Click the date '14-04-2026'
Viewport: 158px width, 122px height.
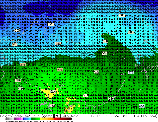[108, 116]
